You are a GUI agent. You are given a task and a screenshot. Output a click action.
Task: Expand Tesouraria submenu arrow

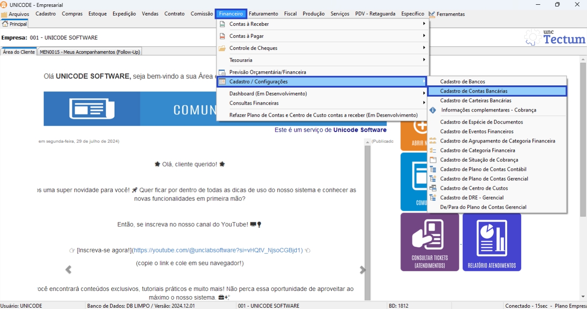pos(424,60)
